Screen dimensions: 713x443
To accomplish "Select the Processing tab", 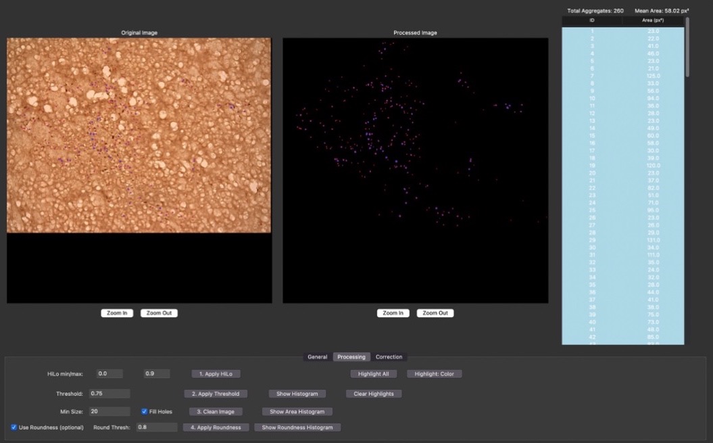I will click(x=351, y=357).
